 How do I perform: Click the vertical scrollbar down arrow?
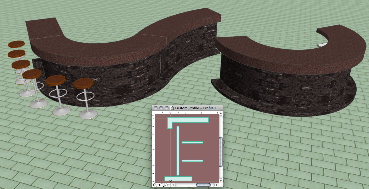[221, 181]
